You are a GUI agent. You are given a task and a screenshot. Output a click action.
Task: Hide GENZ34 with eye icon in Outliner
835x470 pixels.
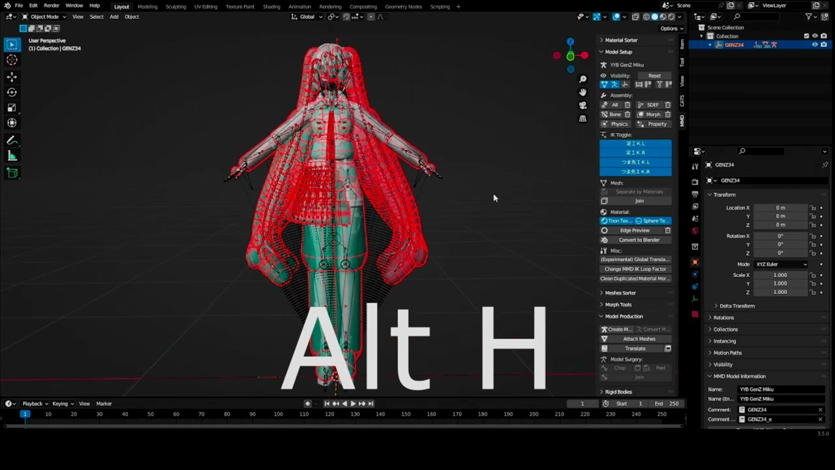pyautogui.click(x=815, y=44)
